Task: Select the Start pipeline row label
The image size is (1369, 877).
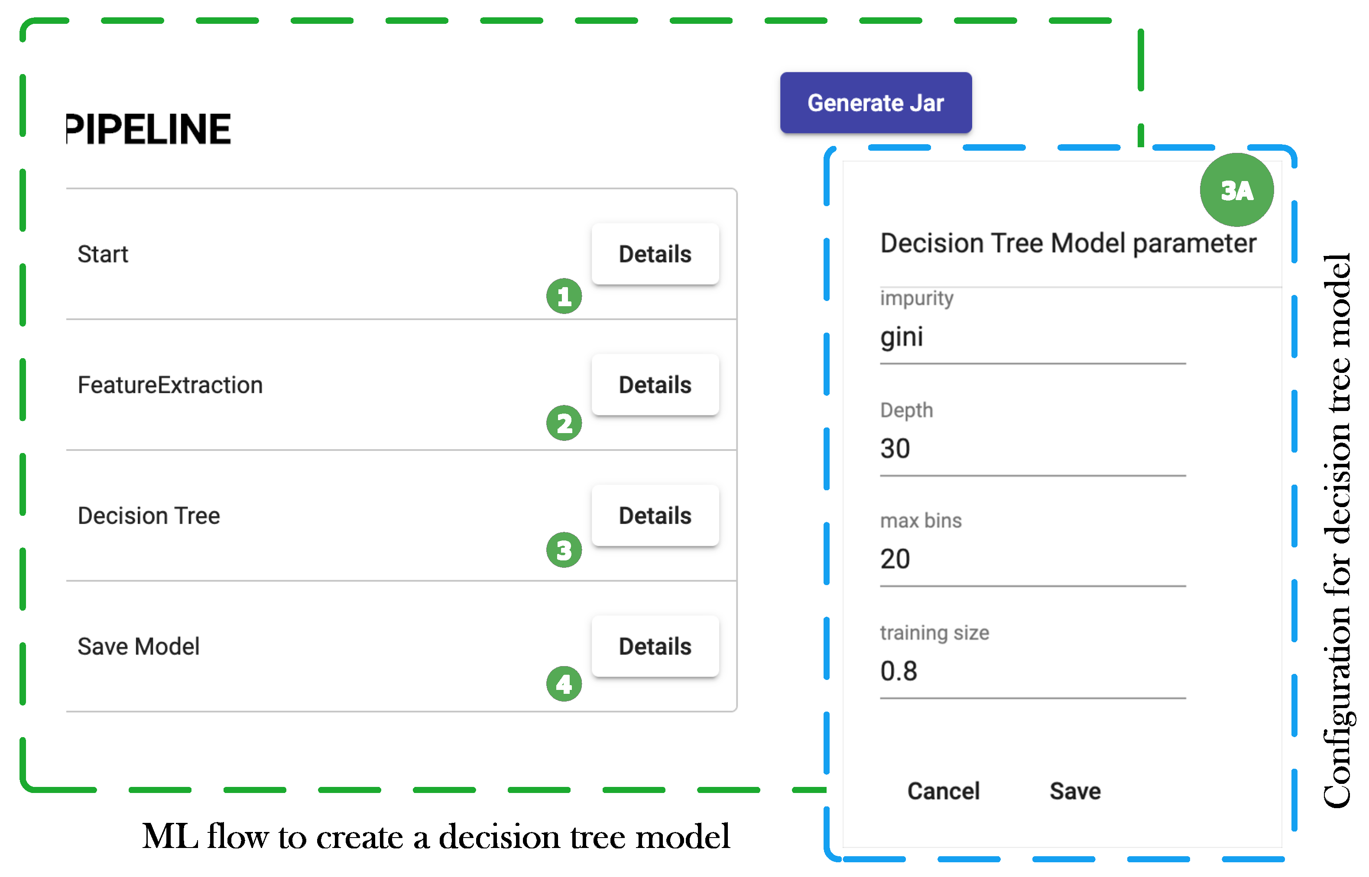Action: pyautogui.click(x=103, y=254)
